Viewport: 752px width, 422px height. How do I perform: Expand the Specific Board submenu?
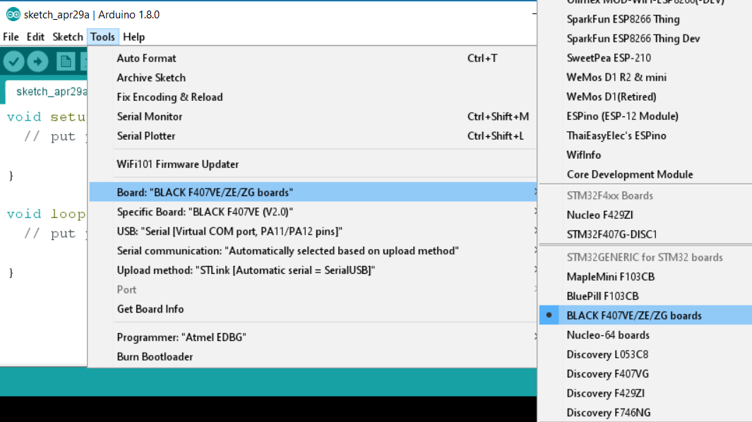[x=313, y=212]
